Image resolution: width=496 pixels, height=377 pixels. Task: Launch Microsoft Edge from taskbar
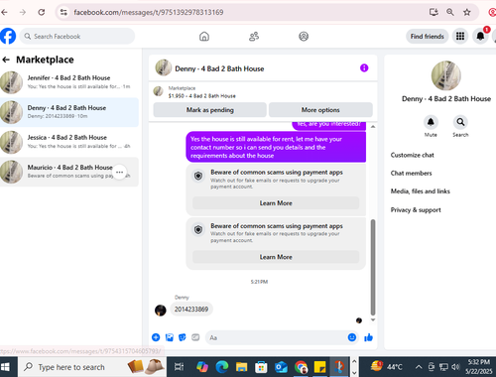click(x=222, y=367)
